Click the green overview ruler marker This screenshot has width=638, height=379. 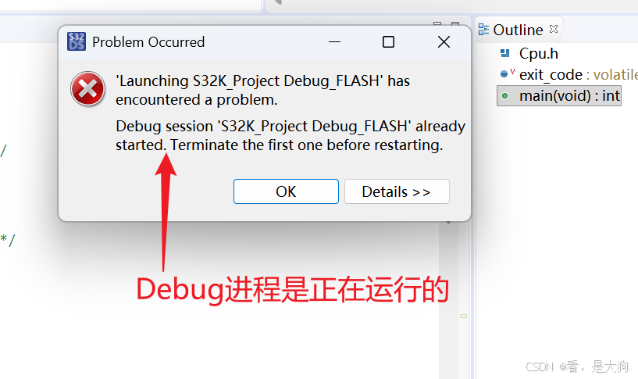[x=463, y=316]
